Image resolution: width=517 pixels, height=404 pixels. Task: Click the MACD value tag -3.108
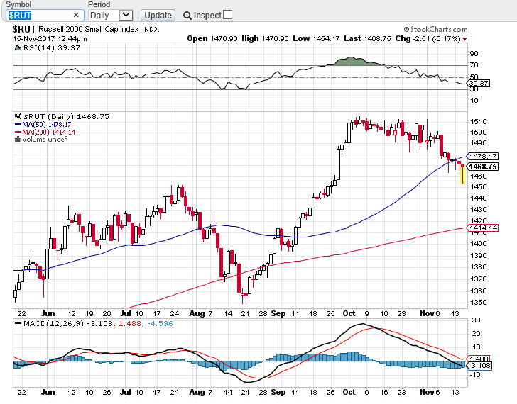(480, 366)
